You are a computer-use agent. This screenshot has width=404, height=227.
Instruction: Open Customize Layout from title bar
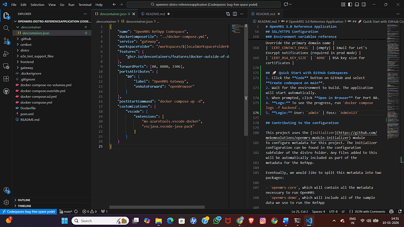[x=343, y=4]
